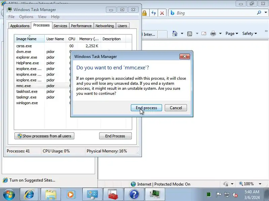Select taskhost.exe process row

[x=43, y=91]
